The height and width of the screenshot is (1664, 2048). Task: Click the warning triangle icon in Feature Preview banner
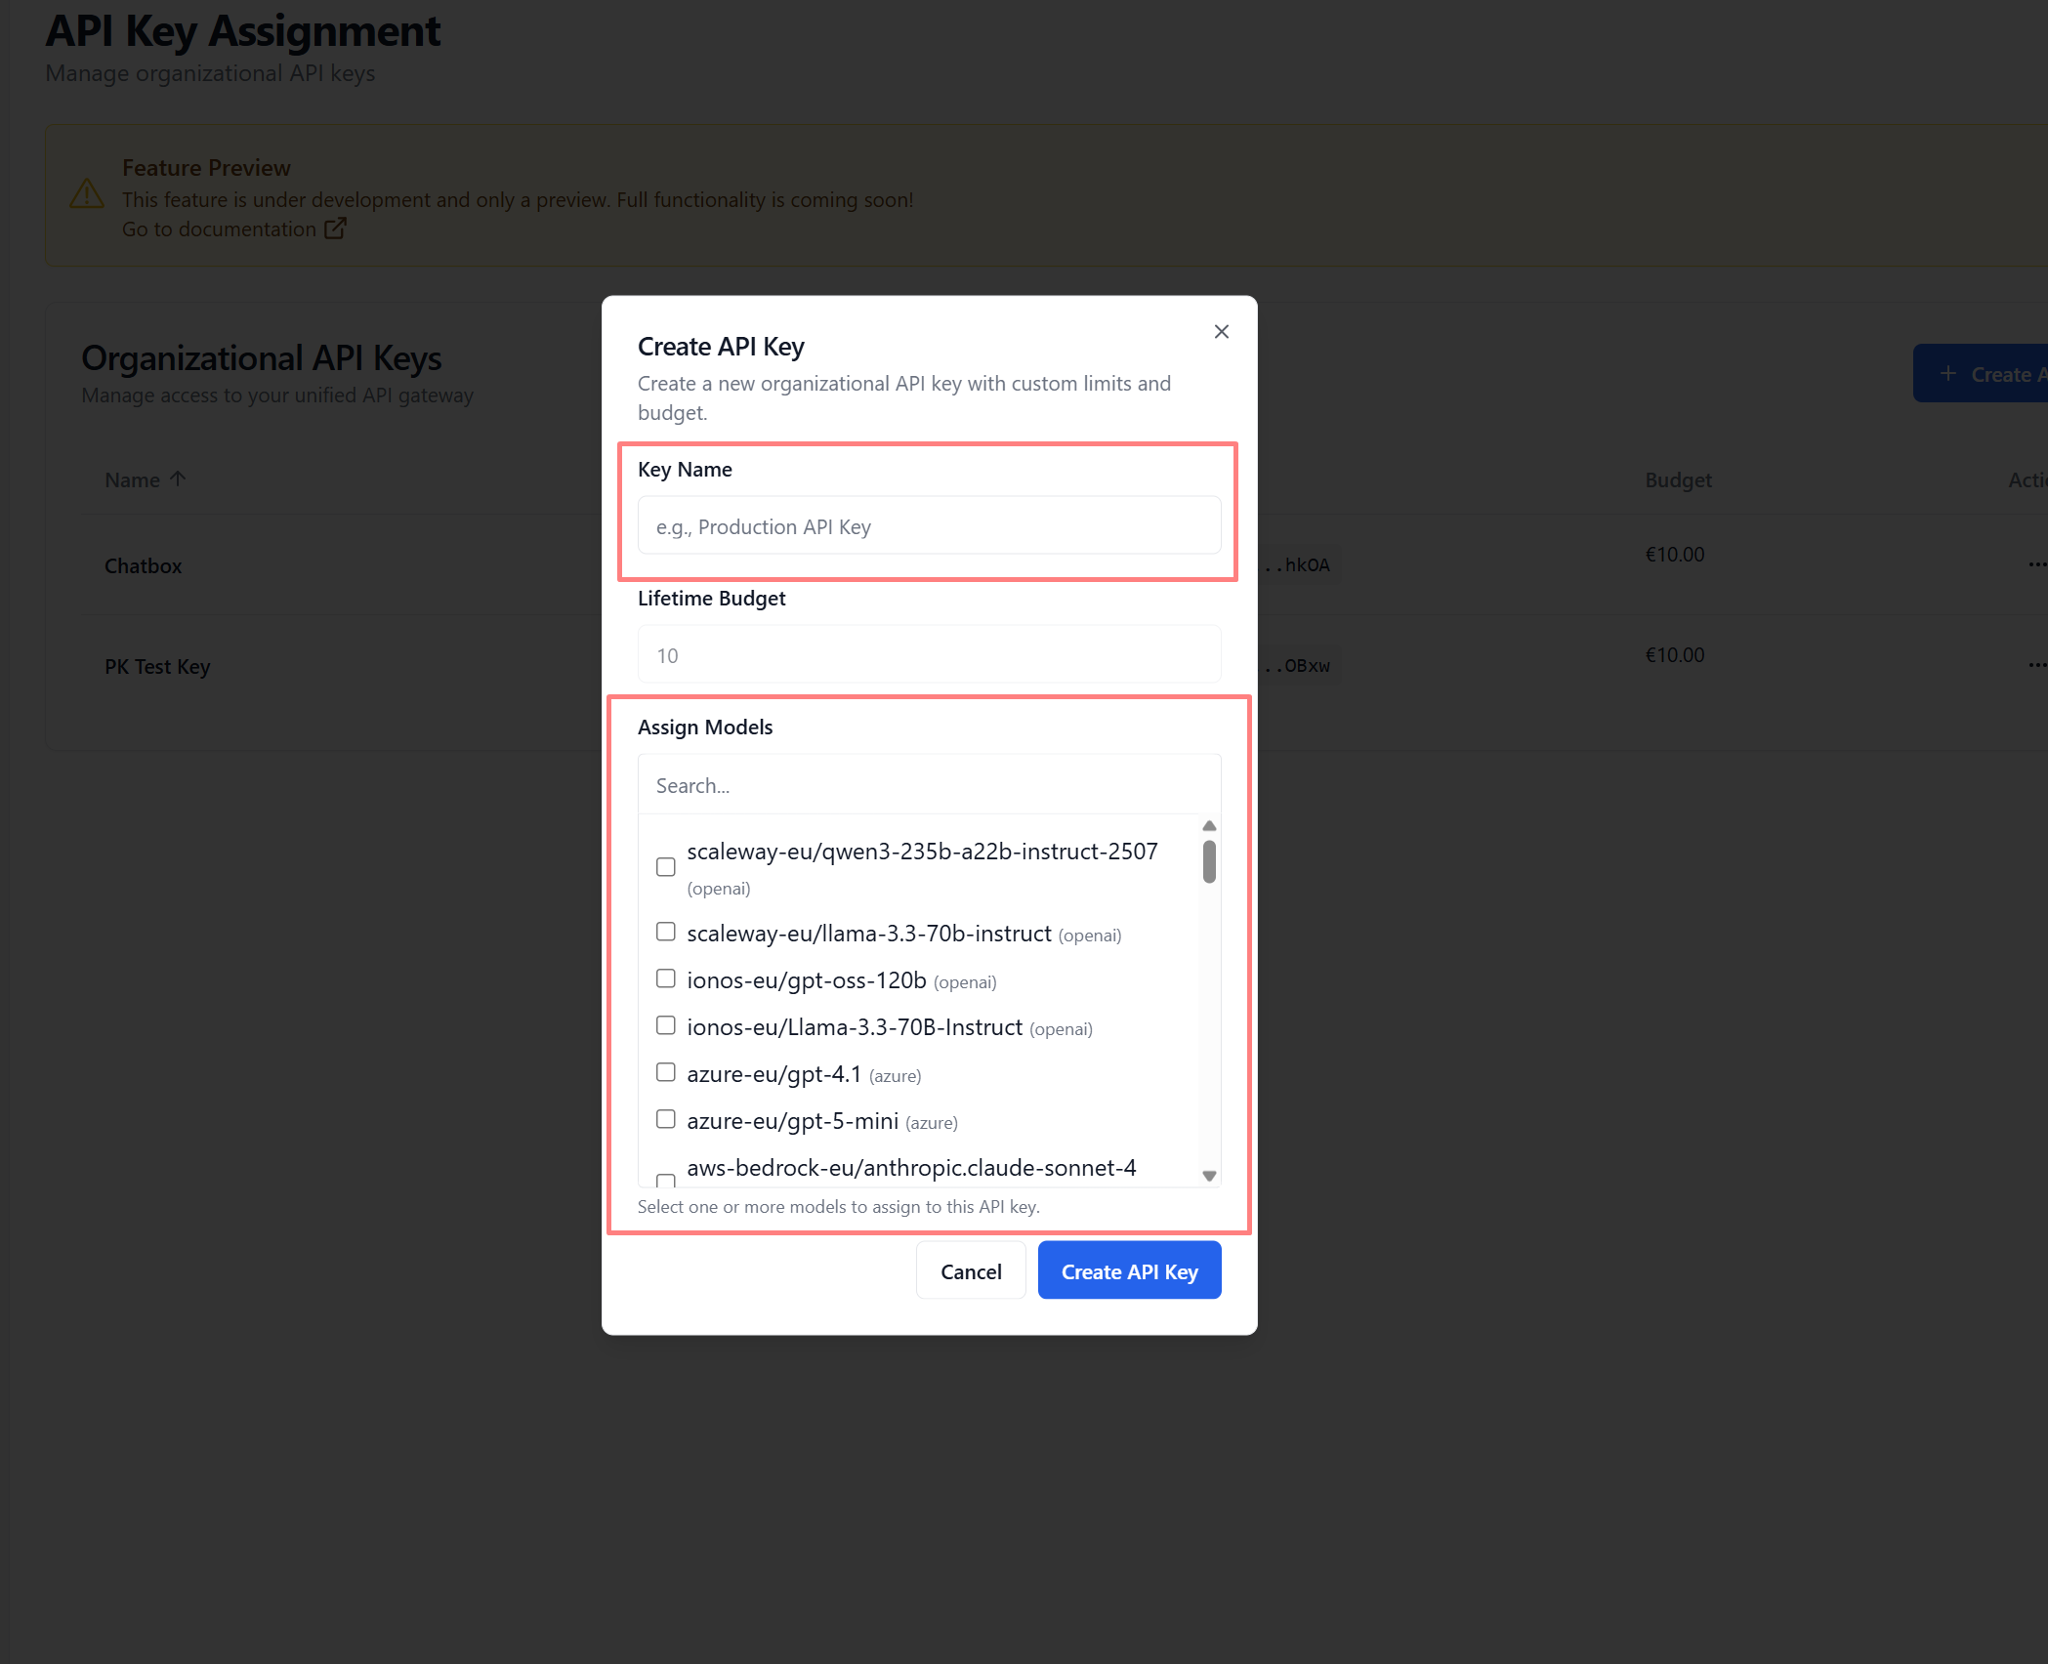[x=86, y=195]
